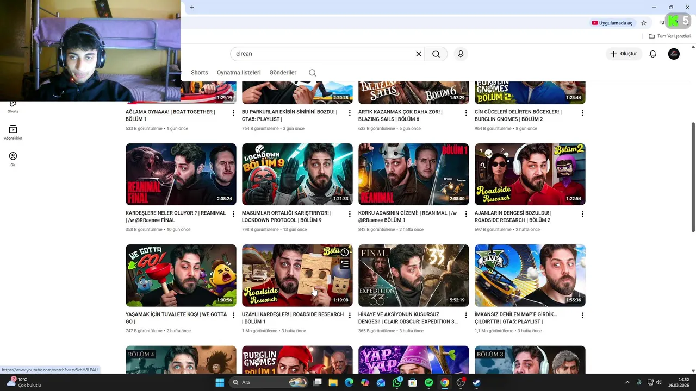
Task: Open Spotify from the taskbar
Action: pyautogui.click(x=428, y=382)
